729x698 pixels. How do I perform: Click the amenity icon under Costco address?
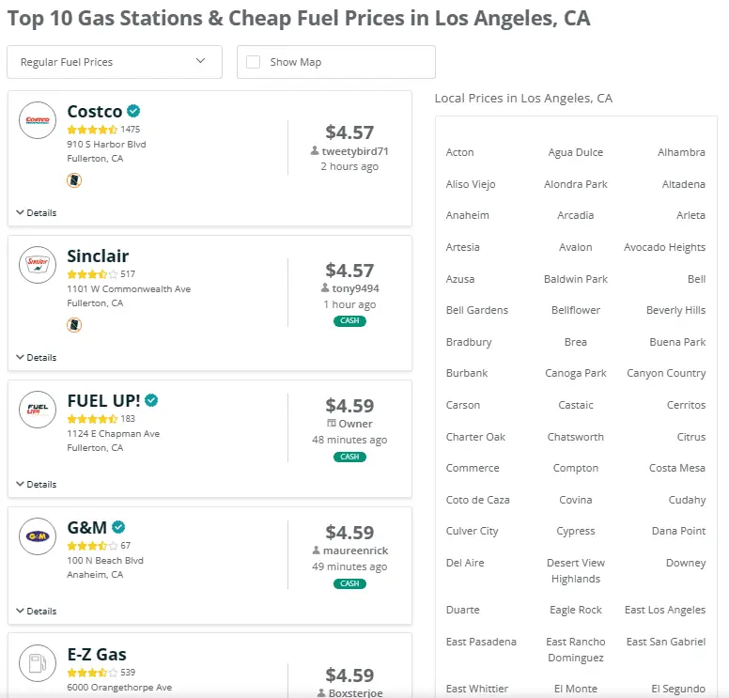74,180
